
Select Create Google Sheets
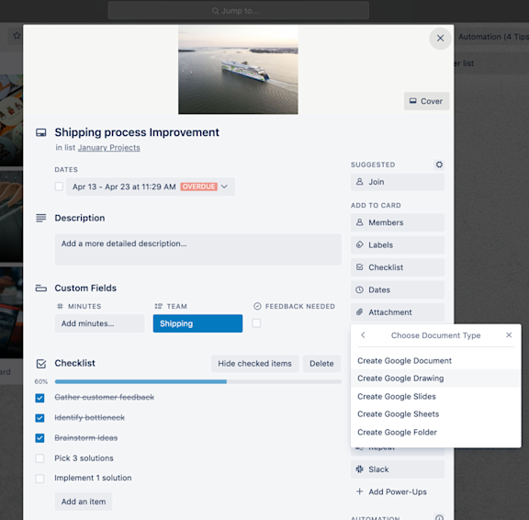[436, 414]
